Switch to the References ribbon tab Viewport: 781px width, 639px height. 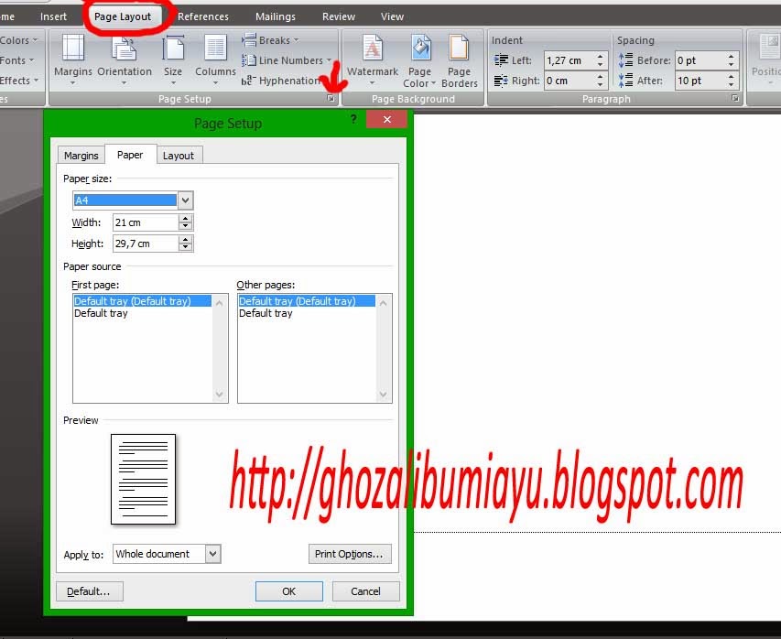click(203, 16)
